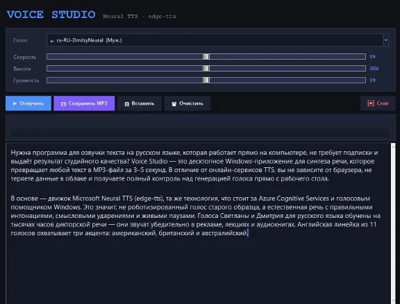Click the 0Hz pitch value label
This screenshot has height=304, width=400.
tap(374, 68)
